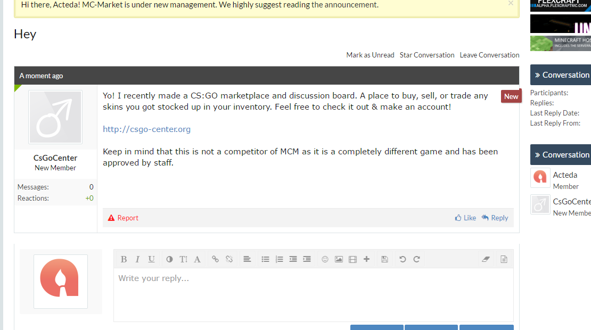The width and height of the screenshot is (591, 330).
Task: Click the red New badge
Action: coord(511,96)
